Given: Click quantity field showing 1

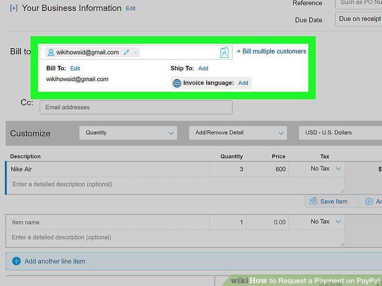Looking at the screenshot, I should (x=228, y=222).
